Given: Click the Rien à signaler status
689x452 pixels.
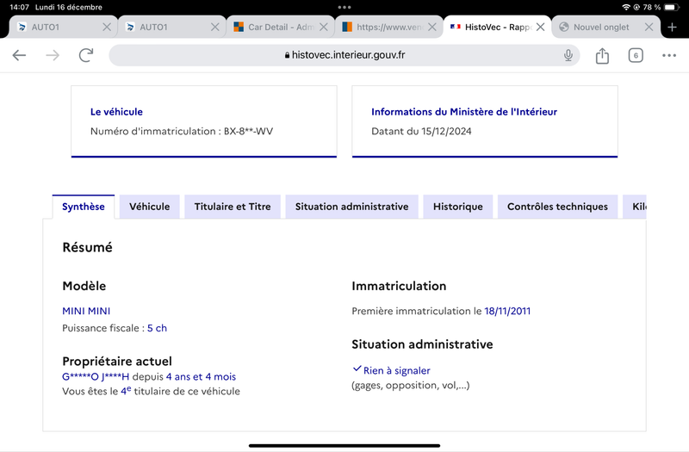Looking at the screenshot, I should click(x=396, y=371).
